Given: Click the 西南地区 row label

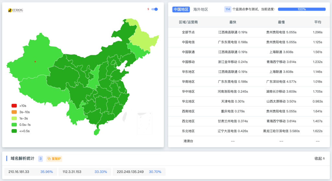Looking at the screenshot, I should 188,111.
